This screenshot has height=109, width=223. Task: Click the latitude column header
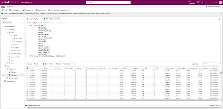coord(125,68)
